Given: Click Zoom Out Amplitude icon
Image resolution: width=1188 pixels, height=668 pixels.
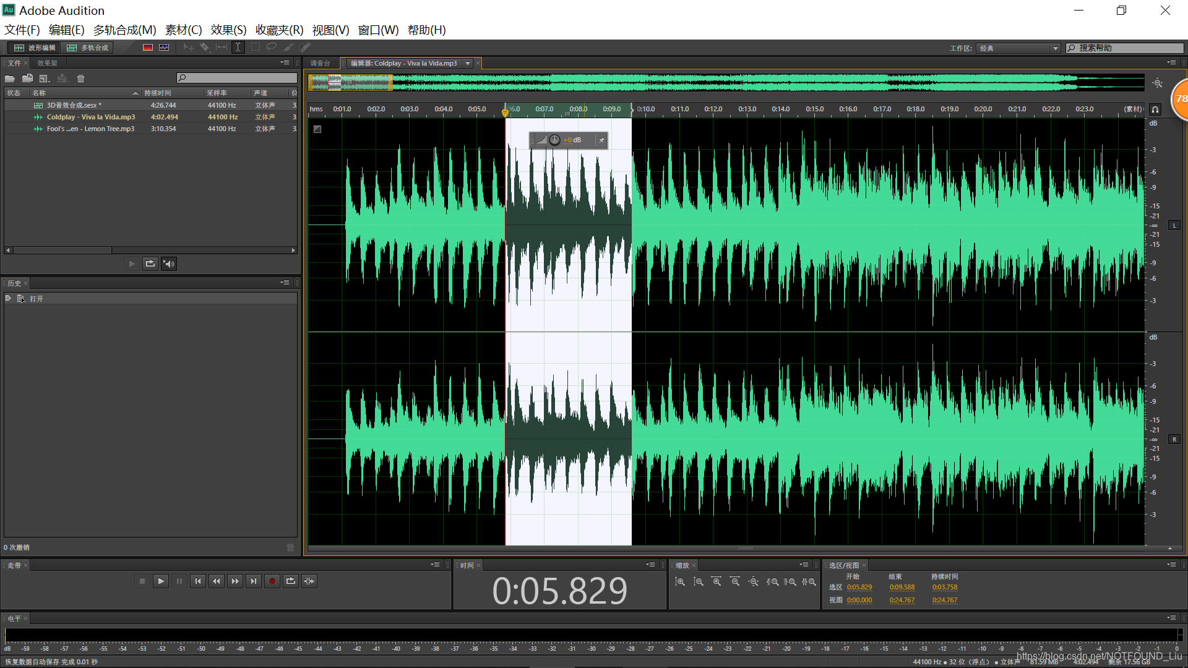Looking at the screenshot, I should (x=698, y=582).
